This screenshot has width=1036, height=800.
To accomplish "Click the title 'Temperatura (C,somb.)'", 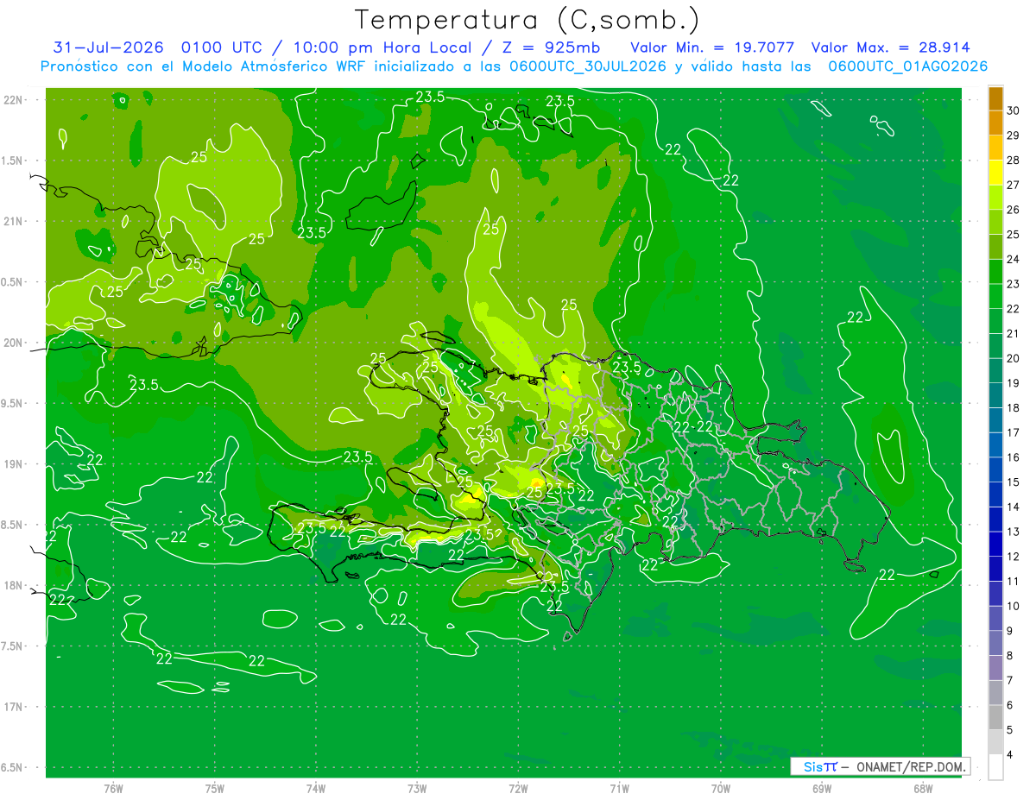I will pyautogui.click(x=527, y=19).
